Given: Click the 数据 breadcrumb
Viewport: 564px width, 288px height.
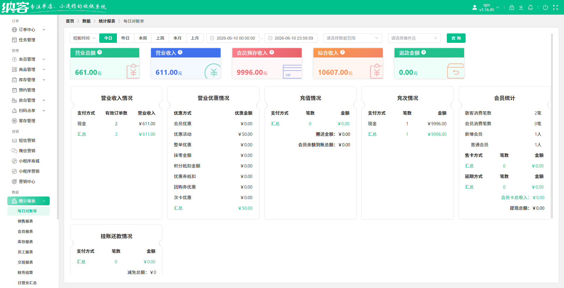Looking at the screenshot, I should click(86, 21).
